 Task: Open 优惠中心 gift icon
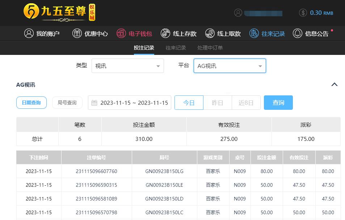click(x=77, y=34)
